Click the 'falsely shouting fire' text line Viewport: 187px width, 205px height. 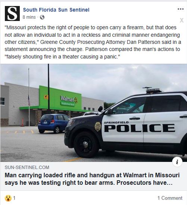62,57
